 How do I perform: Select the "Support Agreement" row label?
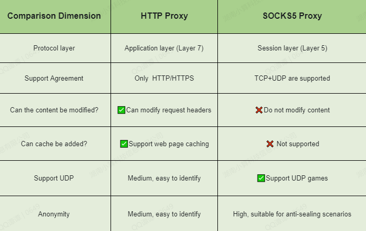click(x=54, y=79)
